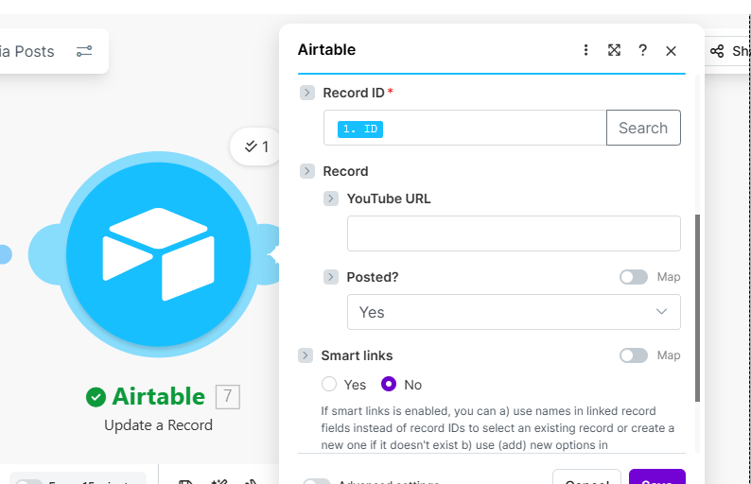Image resolution: width=751 pixels, height=484 pixels.
Task: Expand the Smart links chevron
Action: (x=306, y=355)
